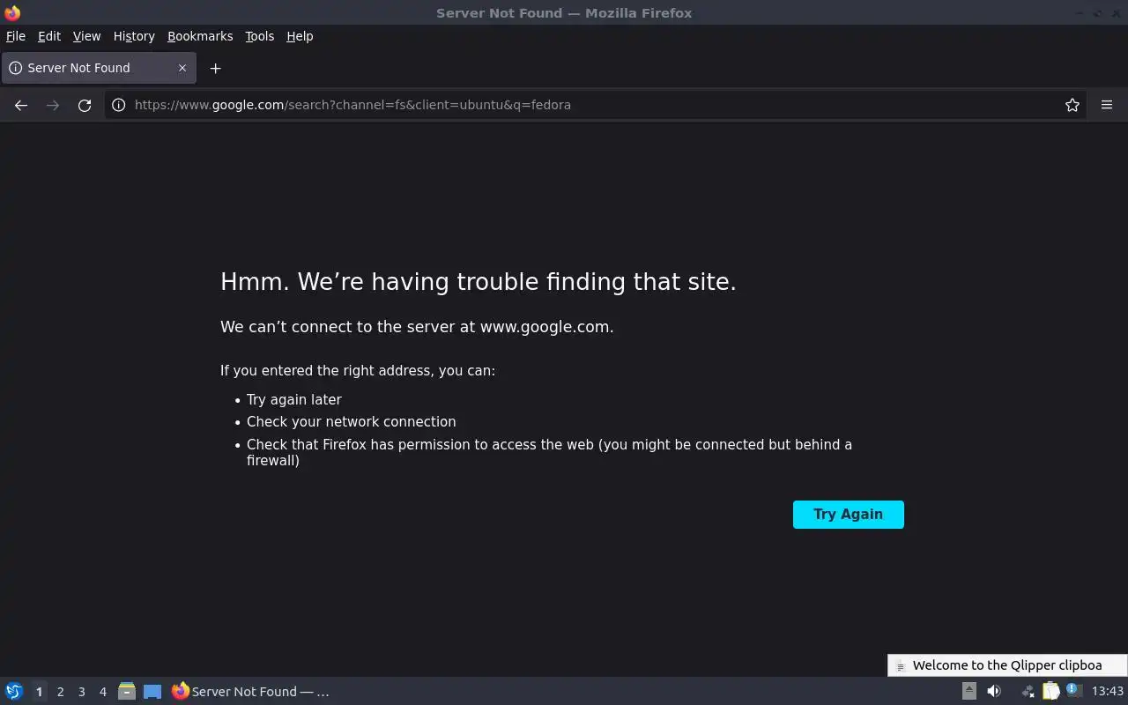Viewport: 1128px width, 705px height.
Task: Close the Server Not Found tab
Action: (182, 68)
